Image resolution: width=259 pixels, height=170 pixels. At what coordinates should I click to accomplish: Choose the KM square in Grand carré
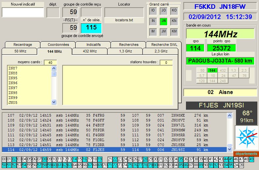(x=174, y=31)
